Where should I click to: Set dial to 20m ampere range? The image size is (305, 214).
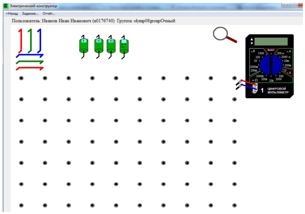coord(286,61)
